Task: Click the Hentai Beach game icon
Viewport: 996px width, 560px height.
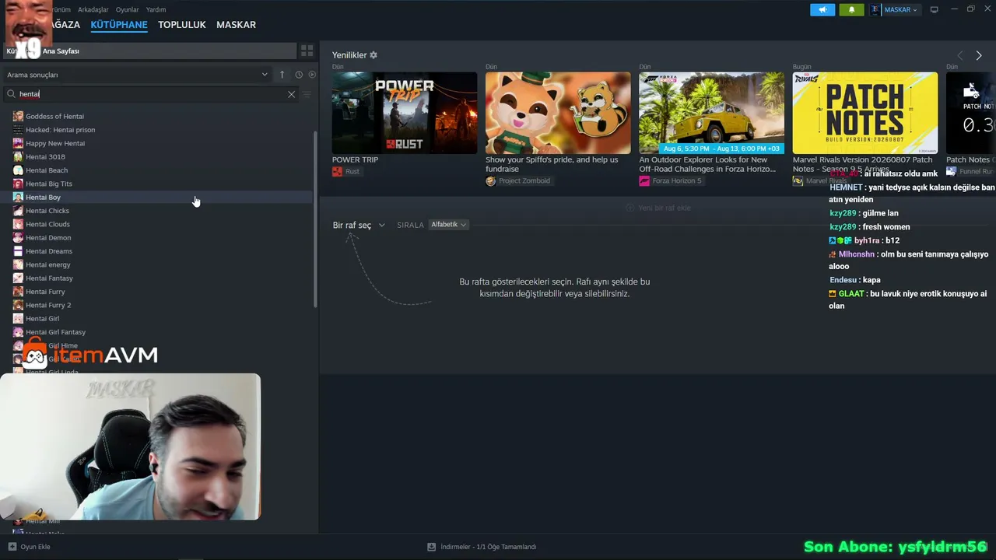Action: 18,170
